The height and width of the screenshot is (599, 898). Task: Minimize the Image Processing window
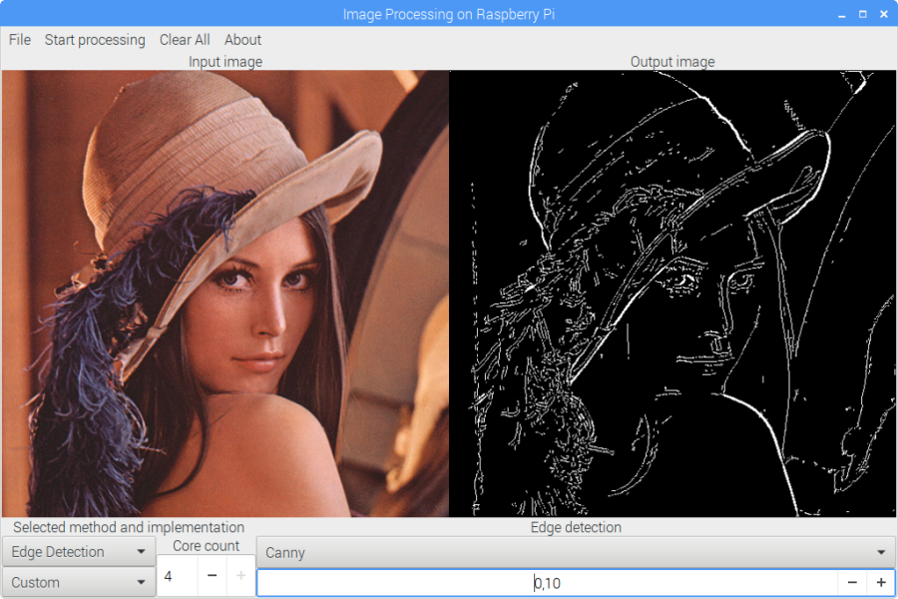click(841, 14)
